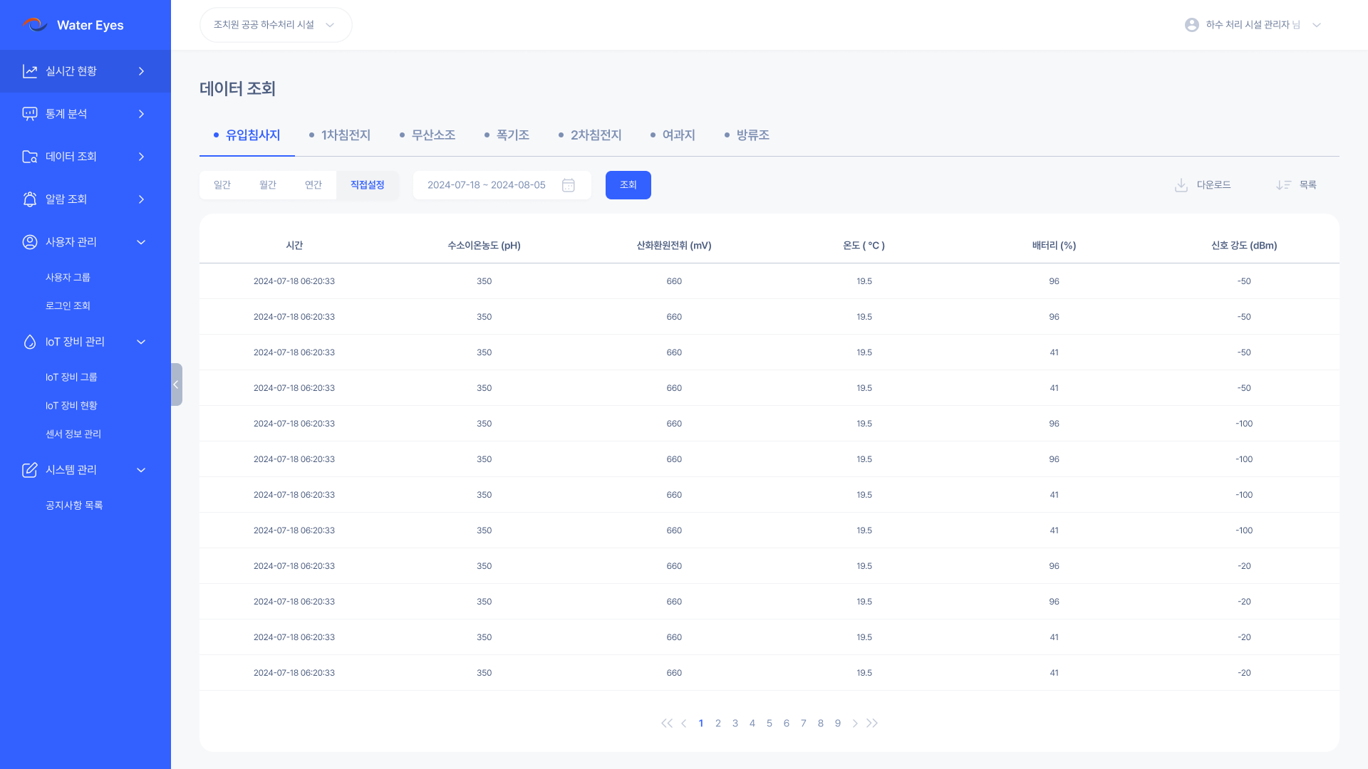The width and height of the screenshot is (1368, 769).
Task: Click the alarm bell icon in sidebar
Action: click(30, 199)
